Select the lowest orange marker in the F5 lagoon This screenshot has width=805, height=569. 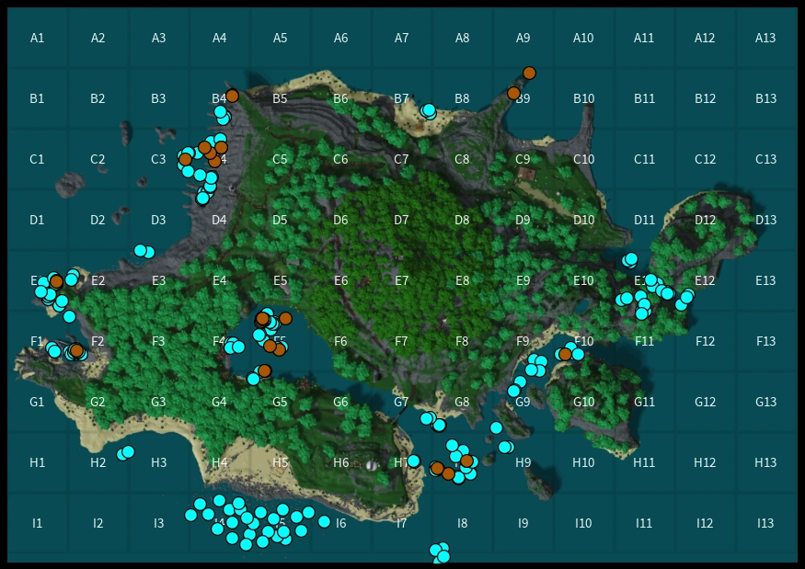264,370
